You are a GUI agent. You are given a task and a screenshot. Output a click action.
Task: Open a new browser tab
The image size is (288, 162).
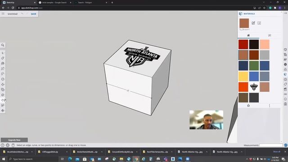click(x=112, y=3)
